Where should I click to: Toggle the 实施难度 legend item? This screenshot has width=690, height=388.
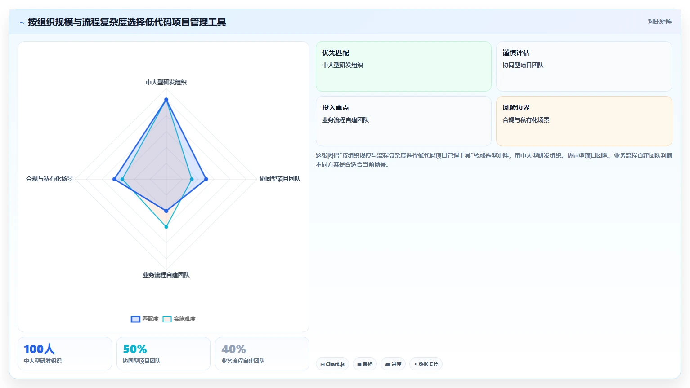[x=179, y=319]
